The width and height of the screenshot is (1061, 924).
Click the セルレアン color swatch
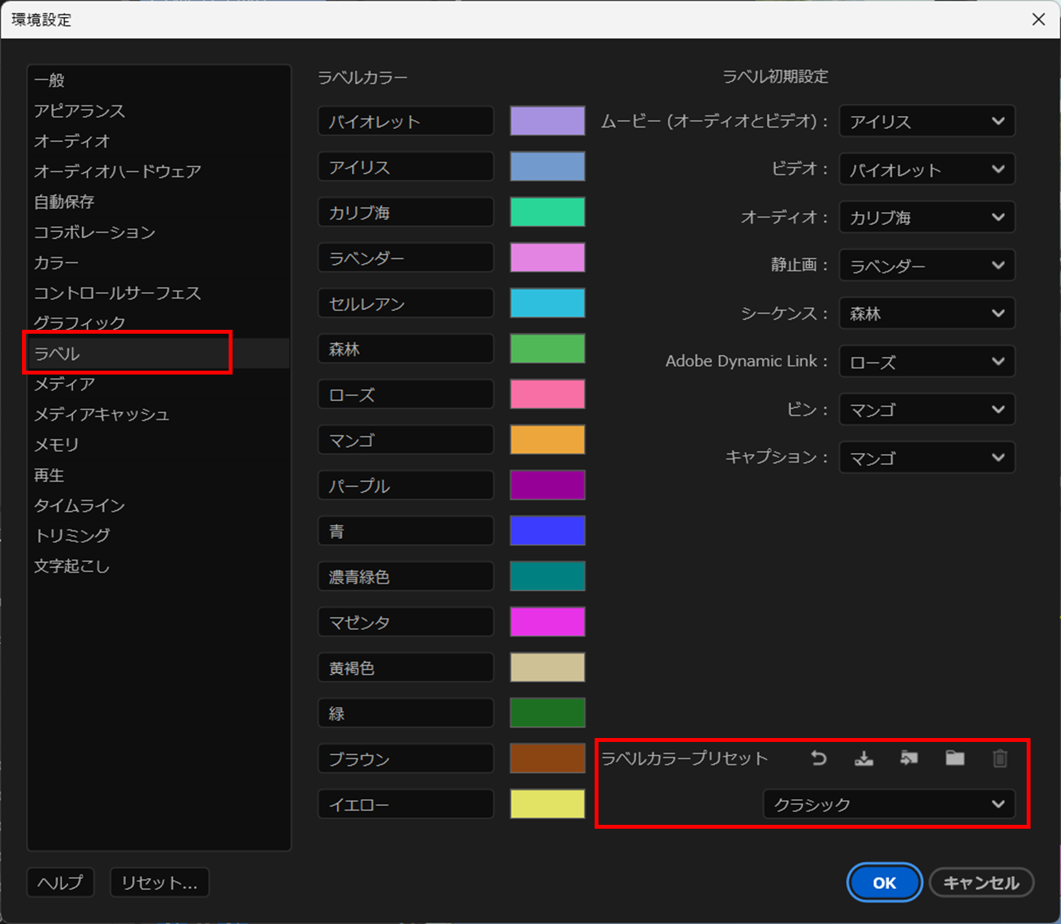[x=547, y=303]
